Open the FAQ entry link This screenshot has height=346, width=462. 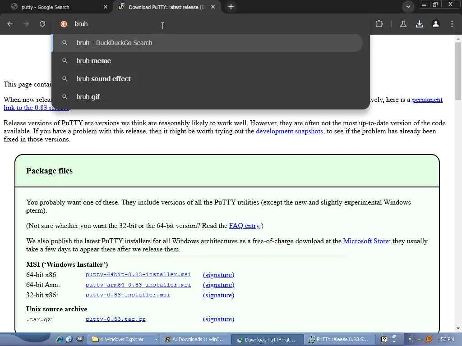[x=245, y=226]
